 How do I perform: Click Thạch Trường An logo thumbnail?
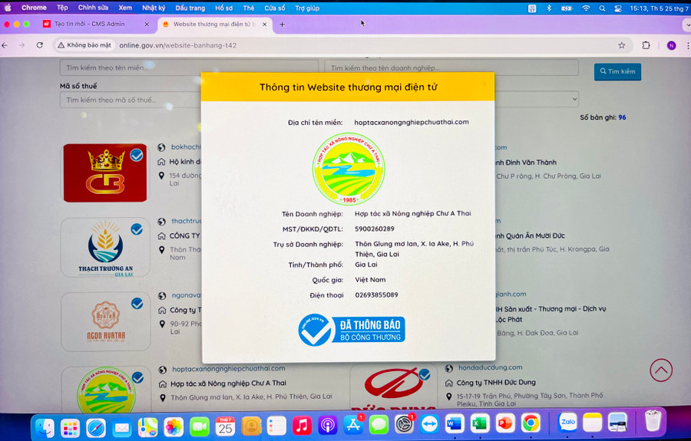(105, 248)
